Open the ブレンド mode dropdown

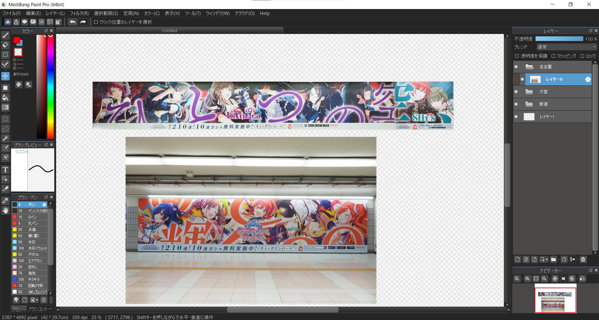(x=566, y=47)
